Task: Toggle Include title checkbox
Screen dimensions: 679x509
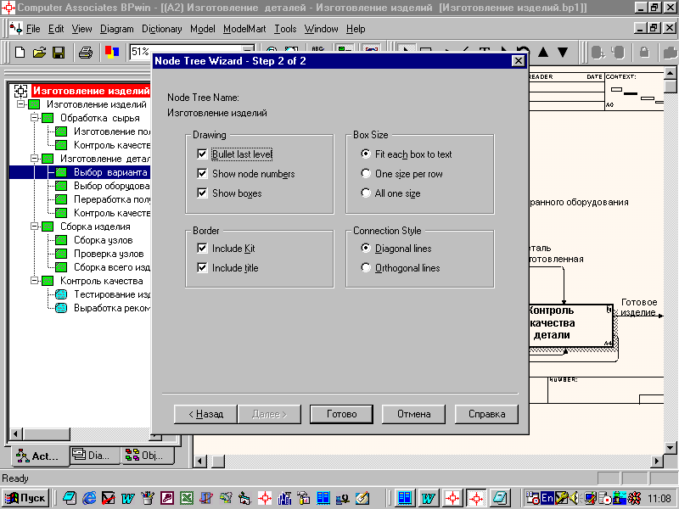Action: tap(202, 267)
